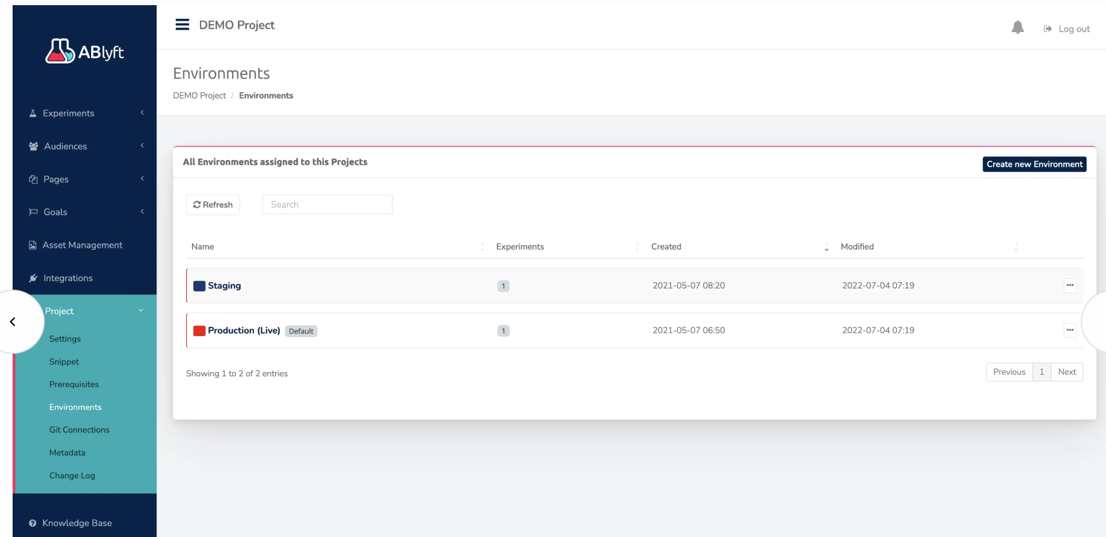Expand the Audiences sidebar menu

click(x=65, y=147)
